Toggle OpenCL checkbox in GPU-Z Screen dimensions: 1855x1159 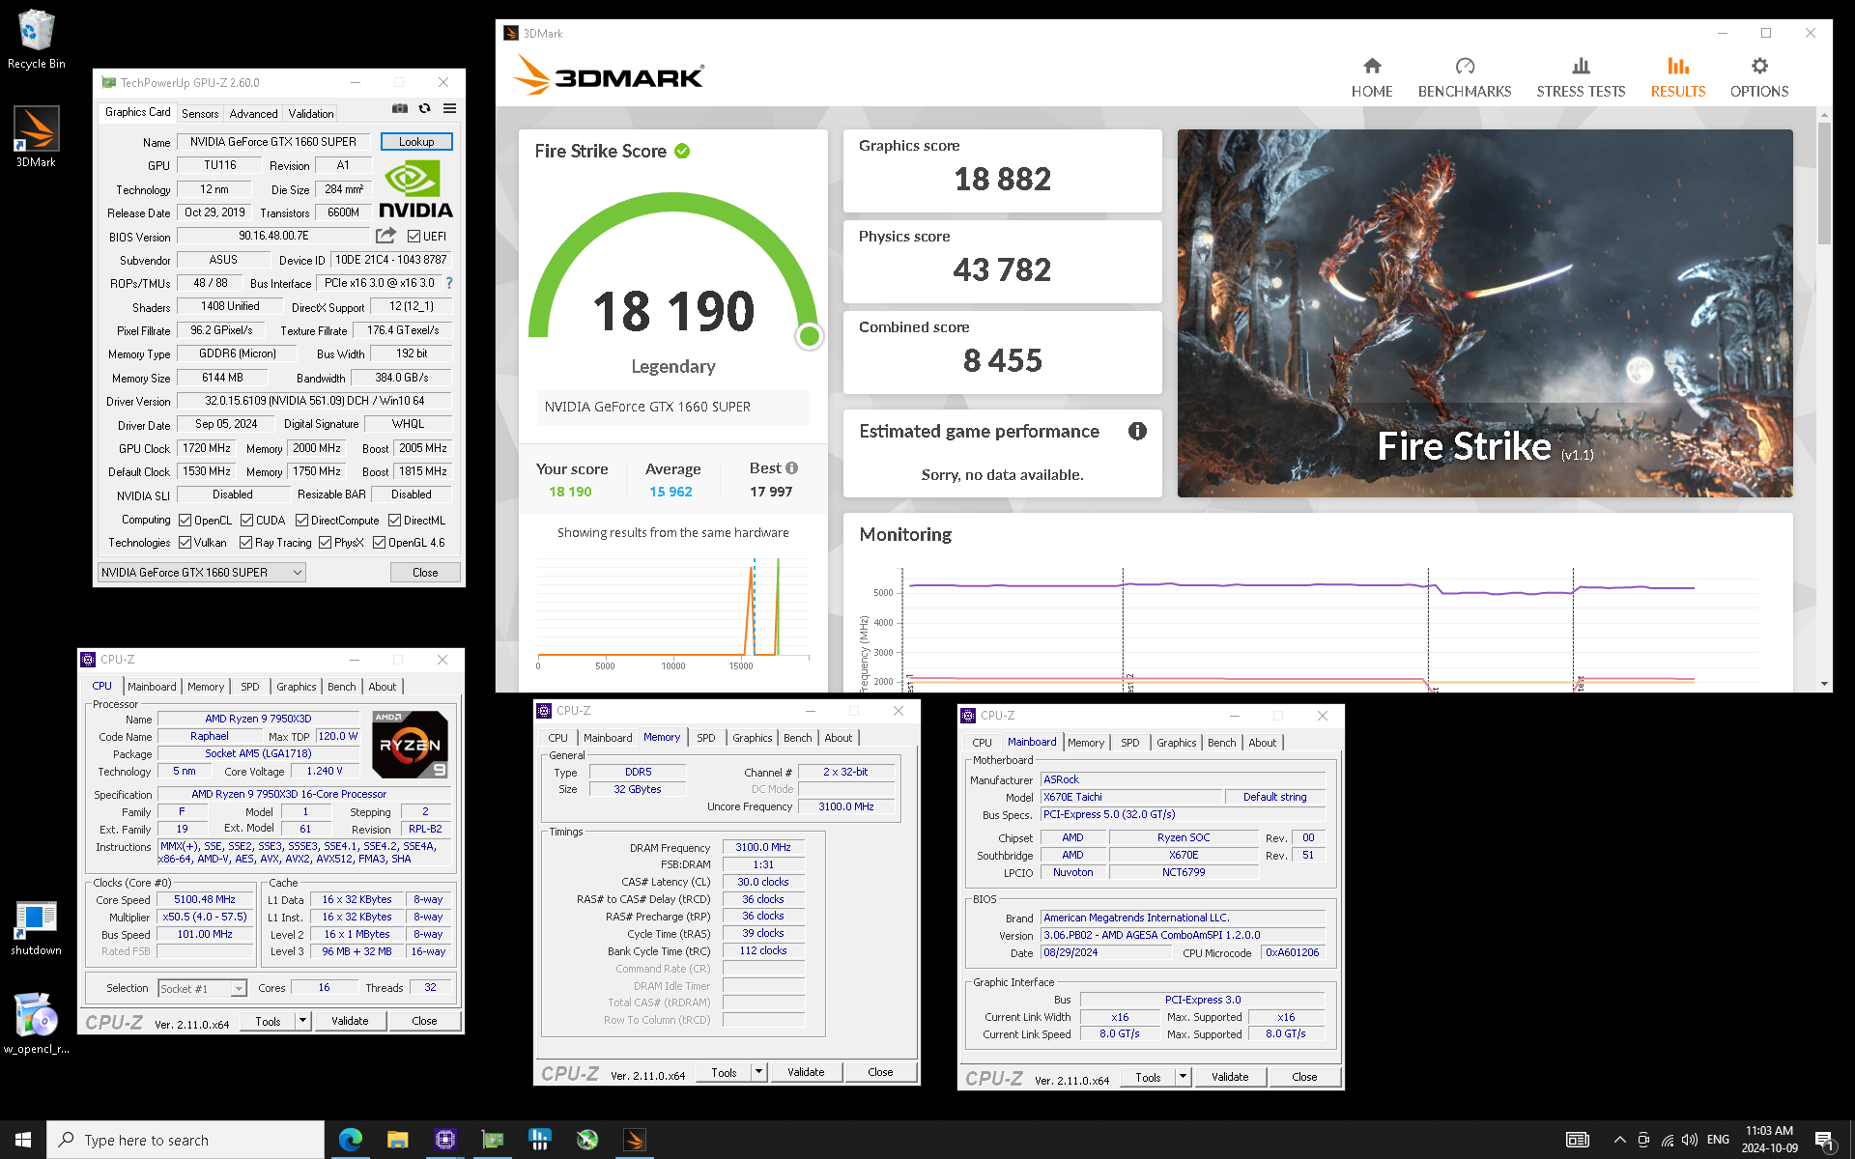[x=185, y=521]
